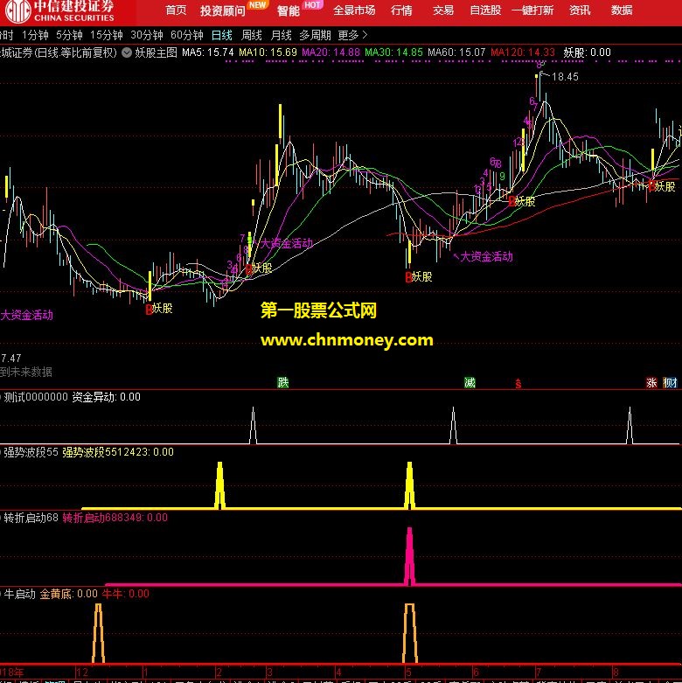
Task: Click the MA5: 15.74 value
Action: [208, 52]
